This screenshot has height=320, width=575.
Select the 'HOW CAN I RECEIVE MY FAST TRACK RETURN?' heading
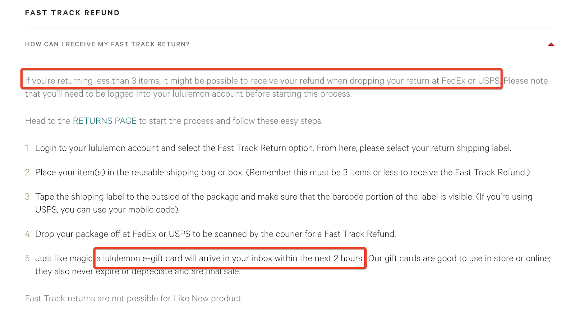pos(107,44)
